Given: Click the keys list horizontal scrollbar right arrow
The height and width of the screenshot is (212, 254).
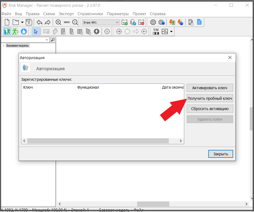Looking at the screenshot, I should click(x=181, y=141).
